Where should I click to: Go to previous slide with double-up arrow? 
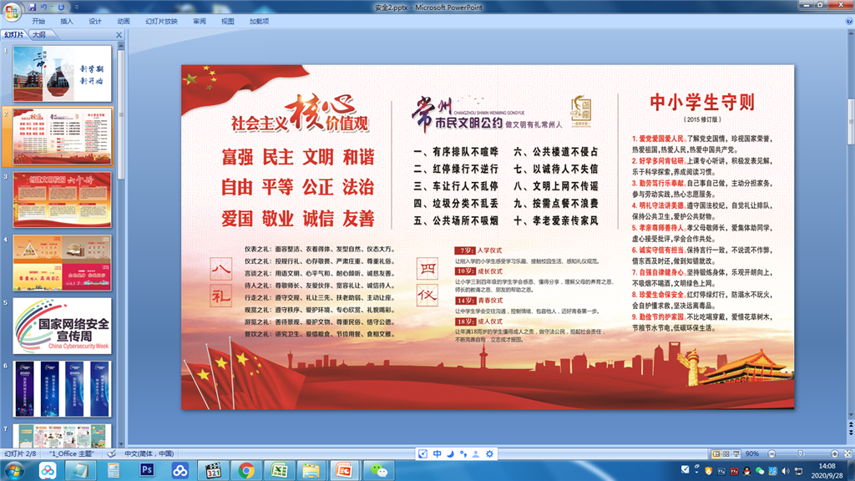pyautogui.click(x=851, y=424)
